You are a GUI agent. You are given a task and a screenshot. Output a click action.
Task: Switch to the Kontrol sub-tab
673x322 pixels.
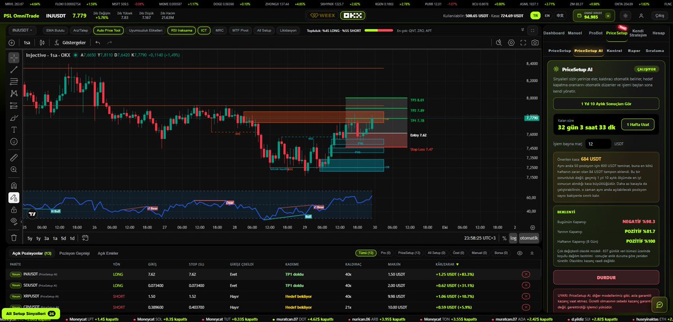coord(614,50)
